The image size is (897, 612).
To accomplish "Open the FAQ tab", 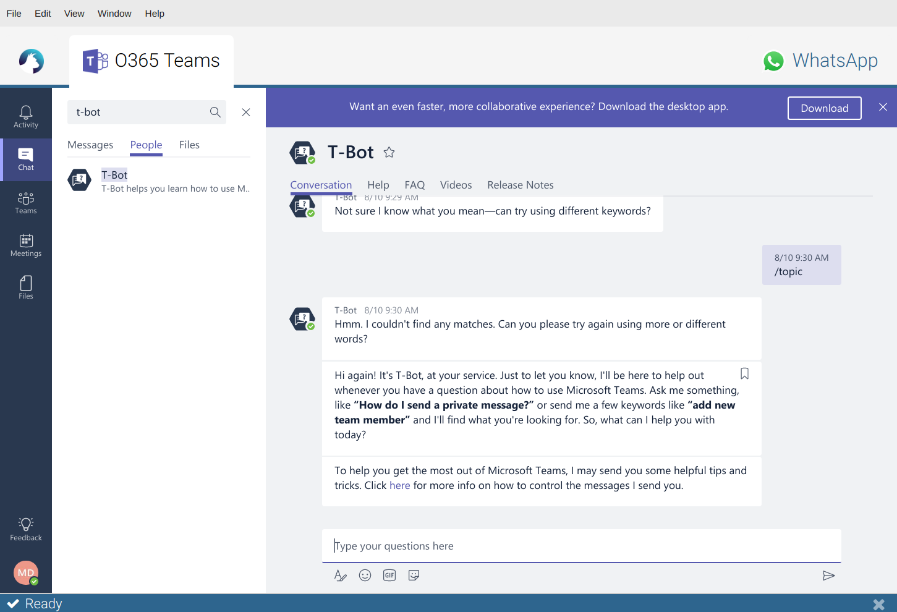I will (x=415, y=185).
